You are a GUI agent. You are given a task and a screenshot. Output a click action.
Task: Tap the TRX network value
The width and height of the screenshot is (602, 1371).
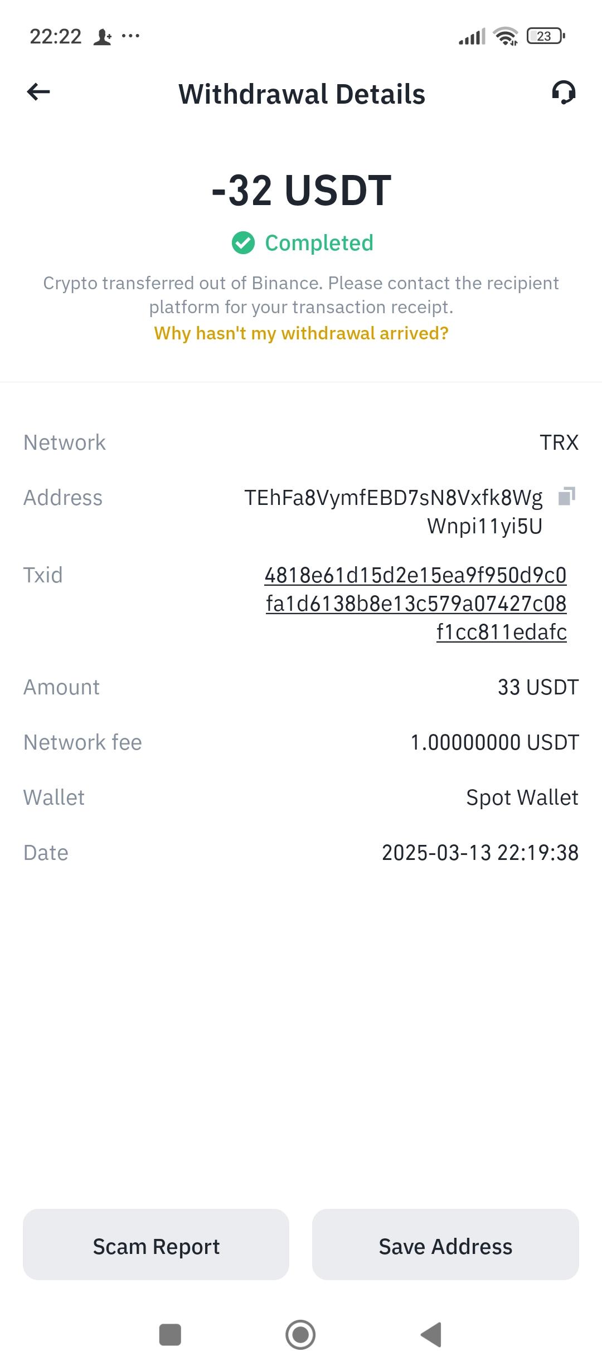(559, 443)
